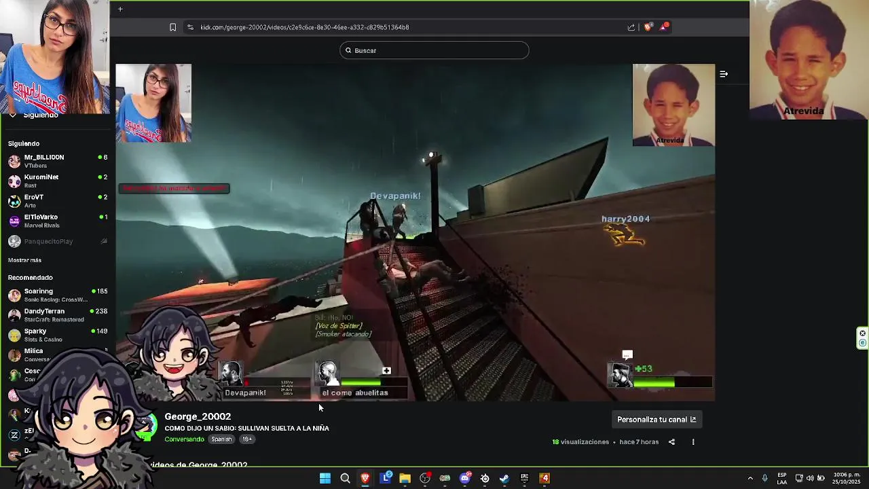869x489 pixels.
Task: Open EroVT channel in sidebar
Action: click(x=58, y=201)
